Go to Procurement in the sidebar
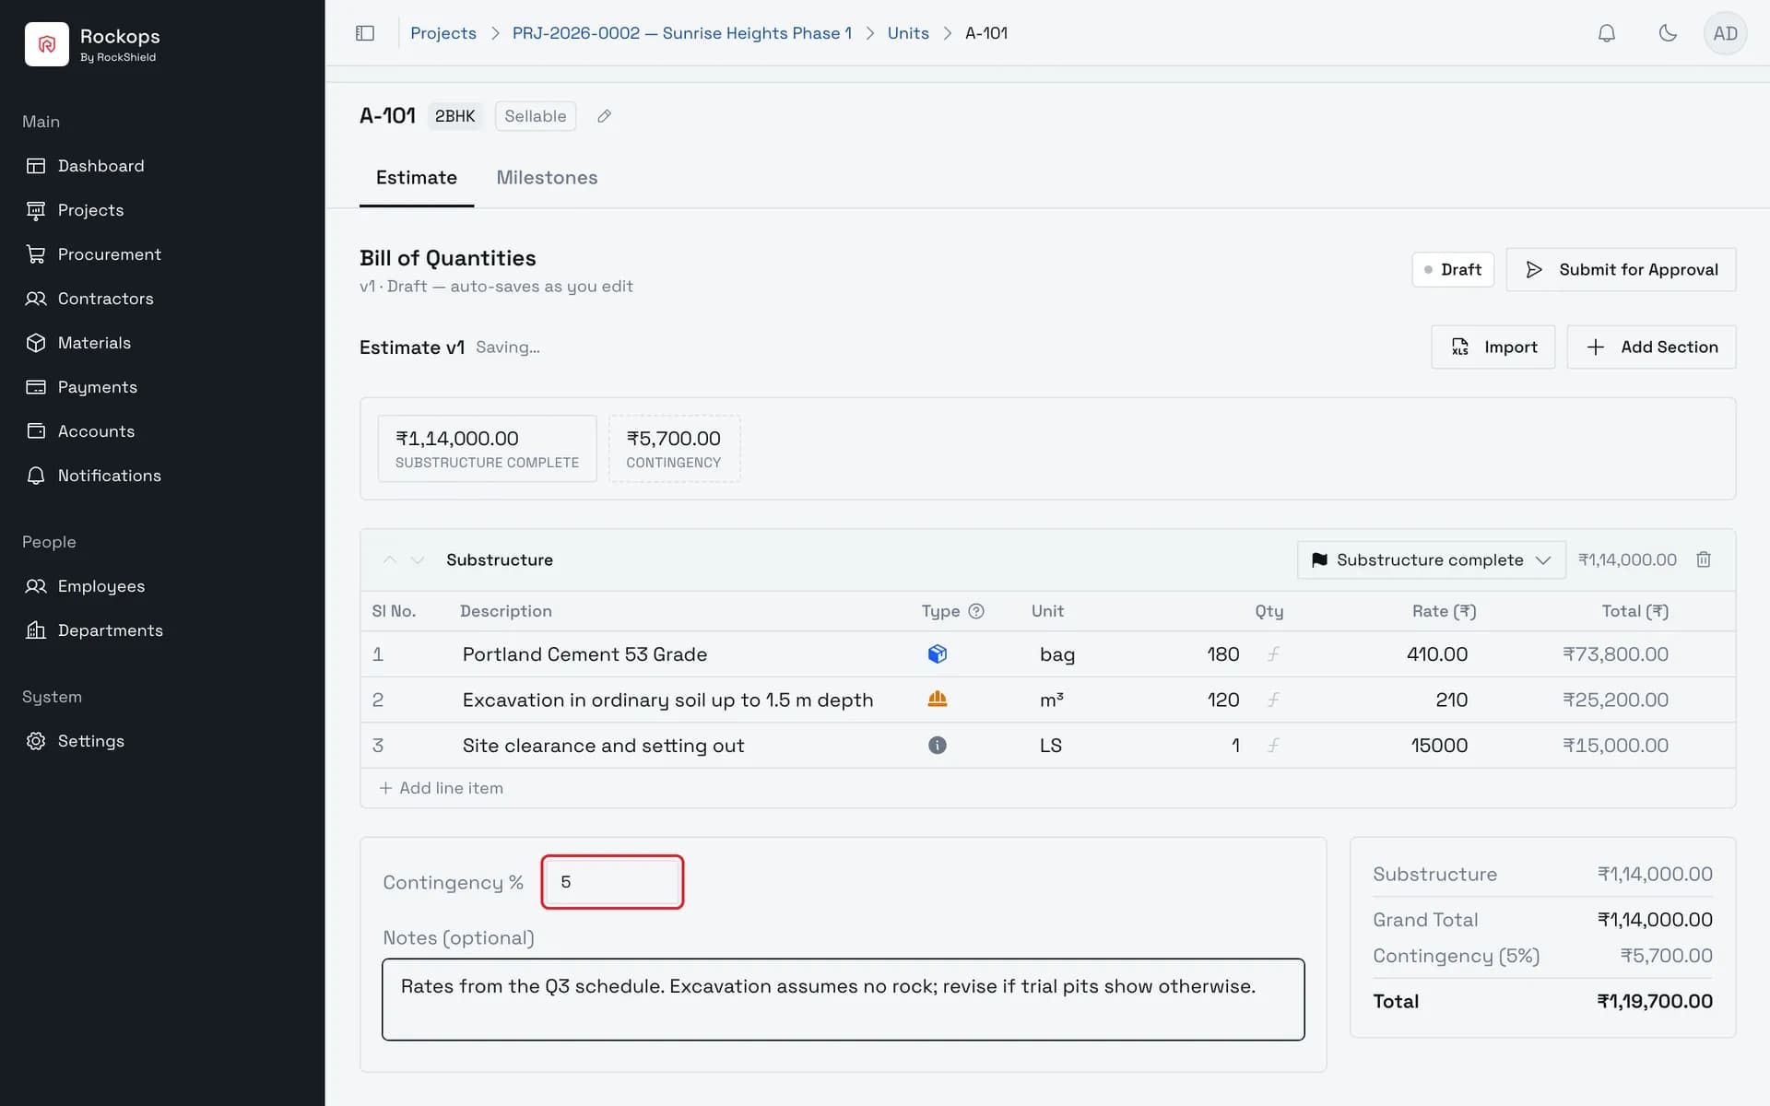1770x1106 pixels. 109,254
